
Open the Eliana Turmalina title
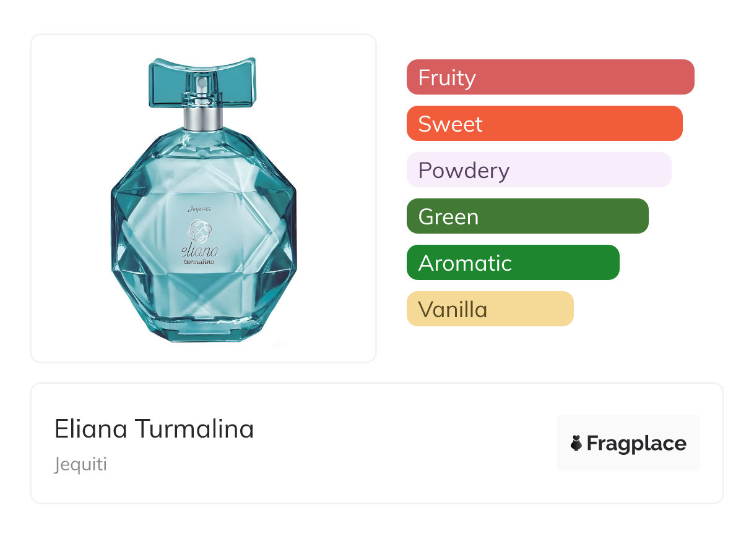tap(154, 429)
